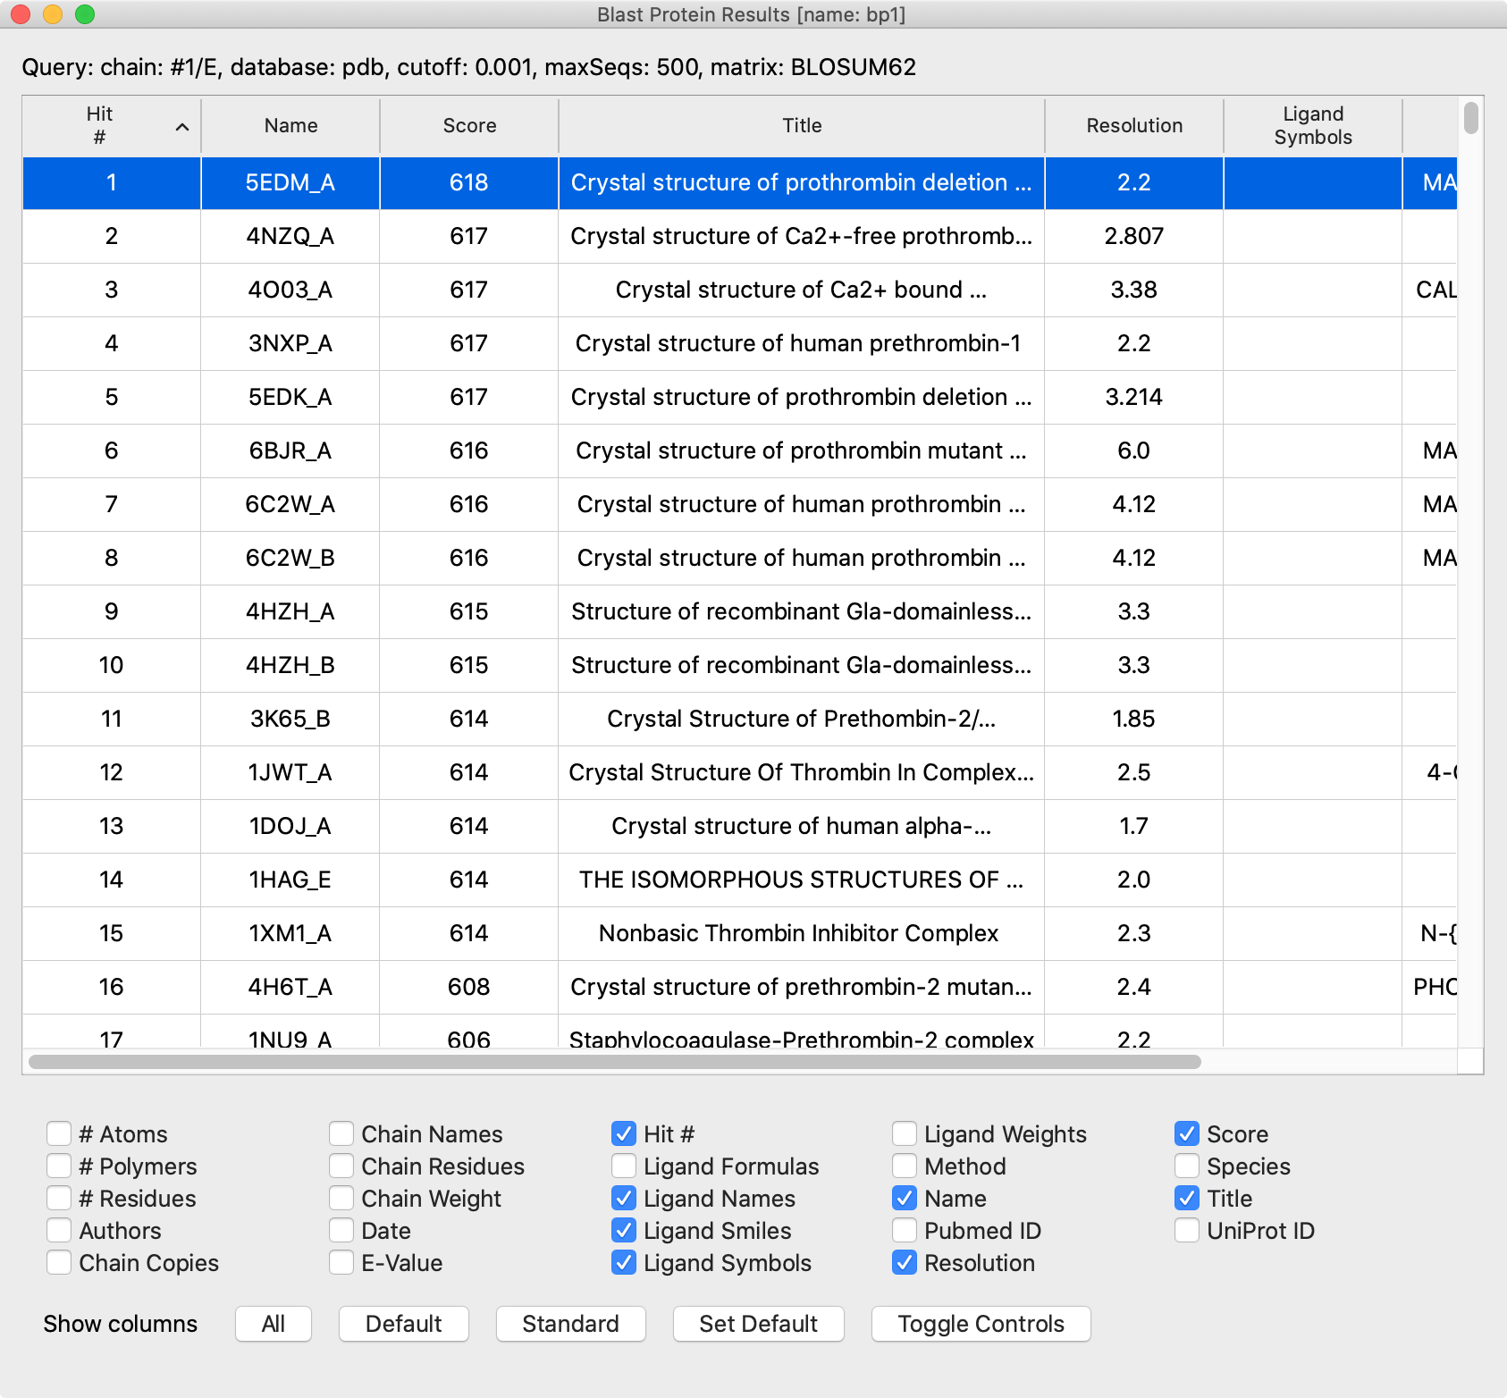Enable the # Atoms column checkbox

pyautogui.click(x=59, y=1133)
